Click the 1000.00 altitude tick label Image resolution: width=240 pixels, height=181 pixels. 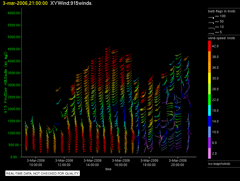point(14,133)
